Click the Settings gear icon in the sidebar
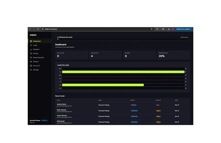This screenshot has width=221, height=143. [31, 70]
